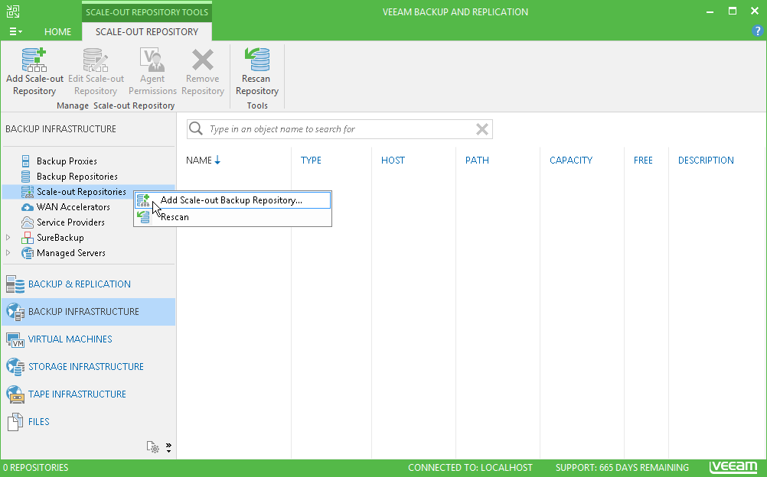Open BACKUP INFRASTRUCTURE view
767x477 pixels.
point(89,312)
